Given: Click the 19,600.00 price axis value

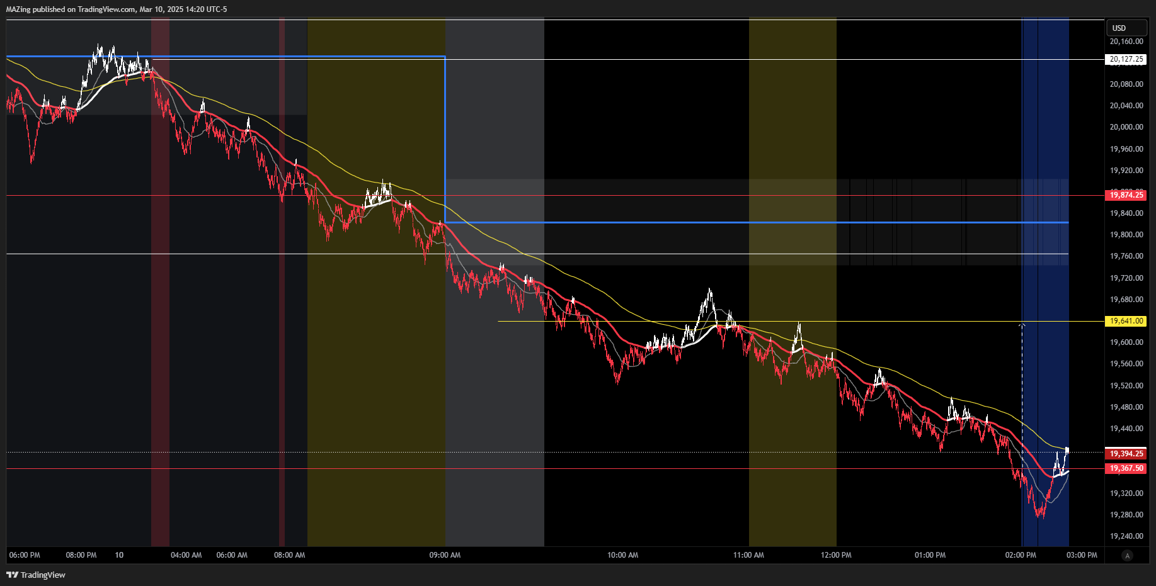Looking at the screenshot, I should point(1126,342).
